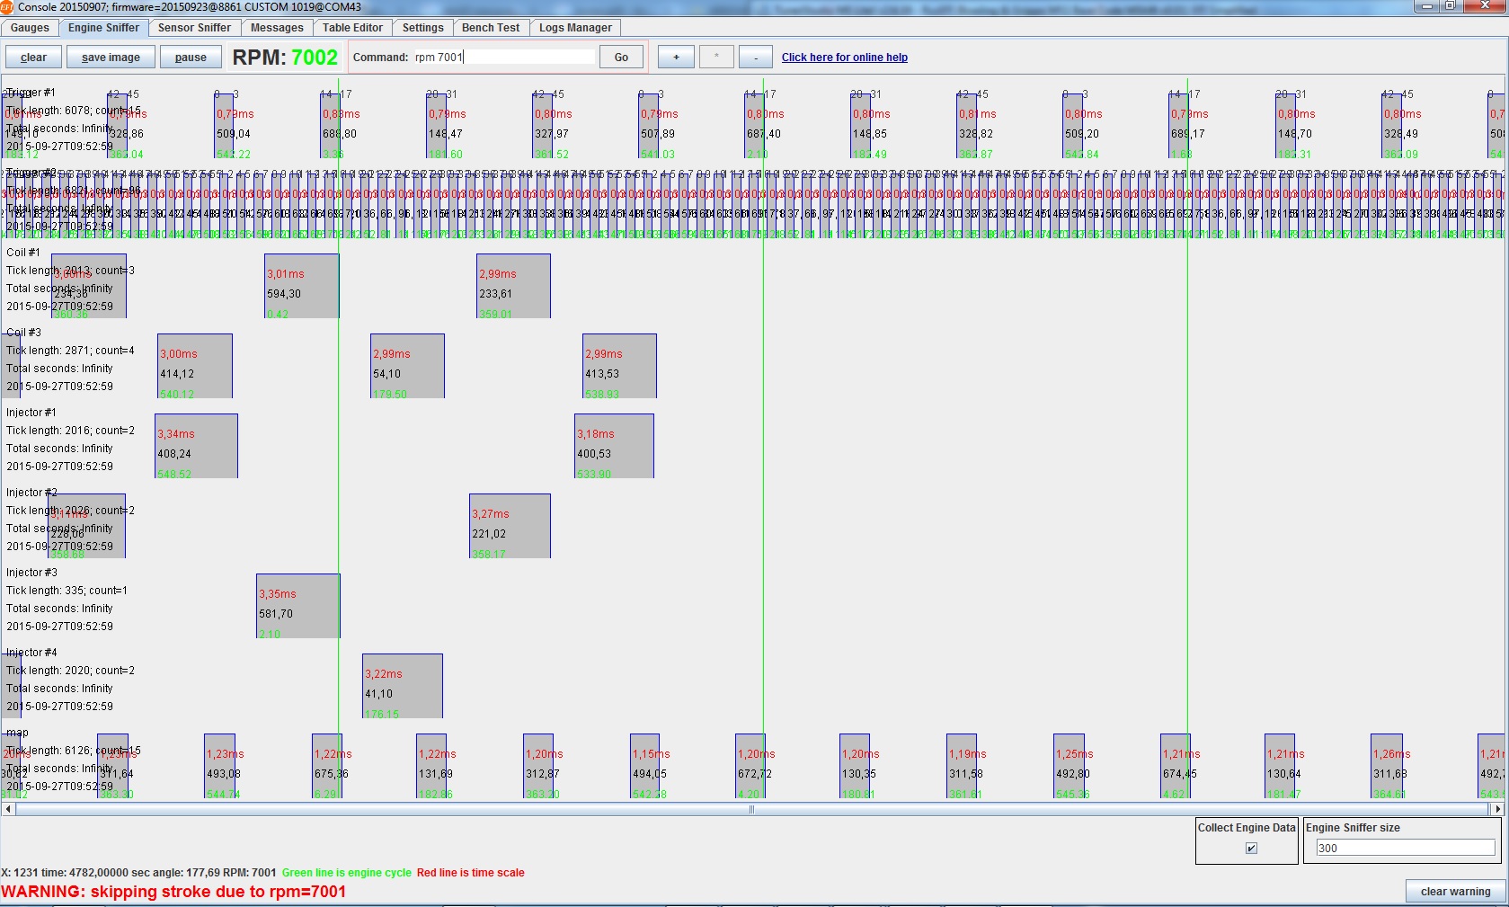Pause the engine sniffer capture
This screenshot has width=1509, height=907.
tap(191, 58)
